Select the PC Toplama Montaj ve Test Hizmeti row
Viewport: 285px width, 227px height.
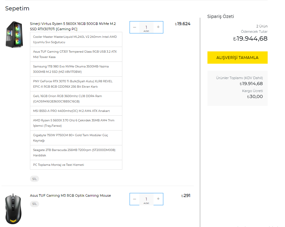pos(76,165)
